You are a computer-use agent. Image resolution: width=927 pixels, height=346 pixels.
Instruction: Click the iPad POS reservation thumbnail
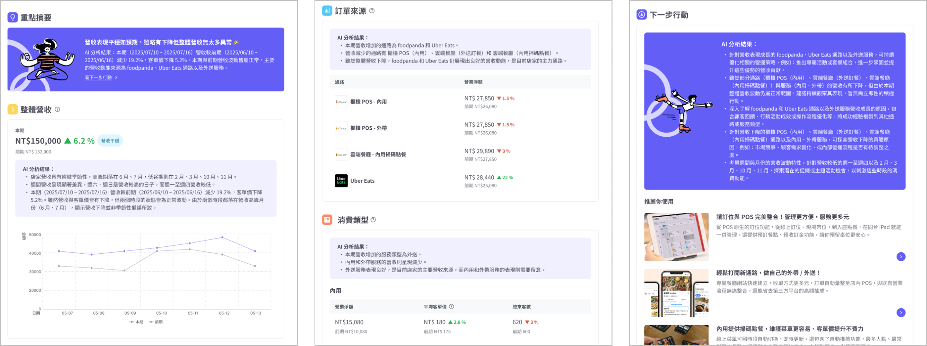pos(676,237)
